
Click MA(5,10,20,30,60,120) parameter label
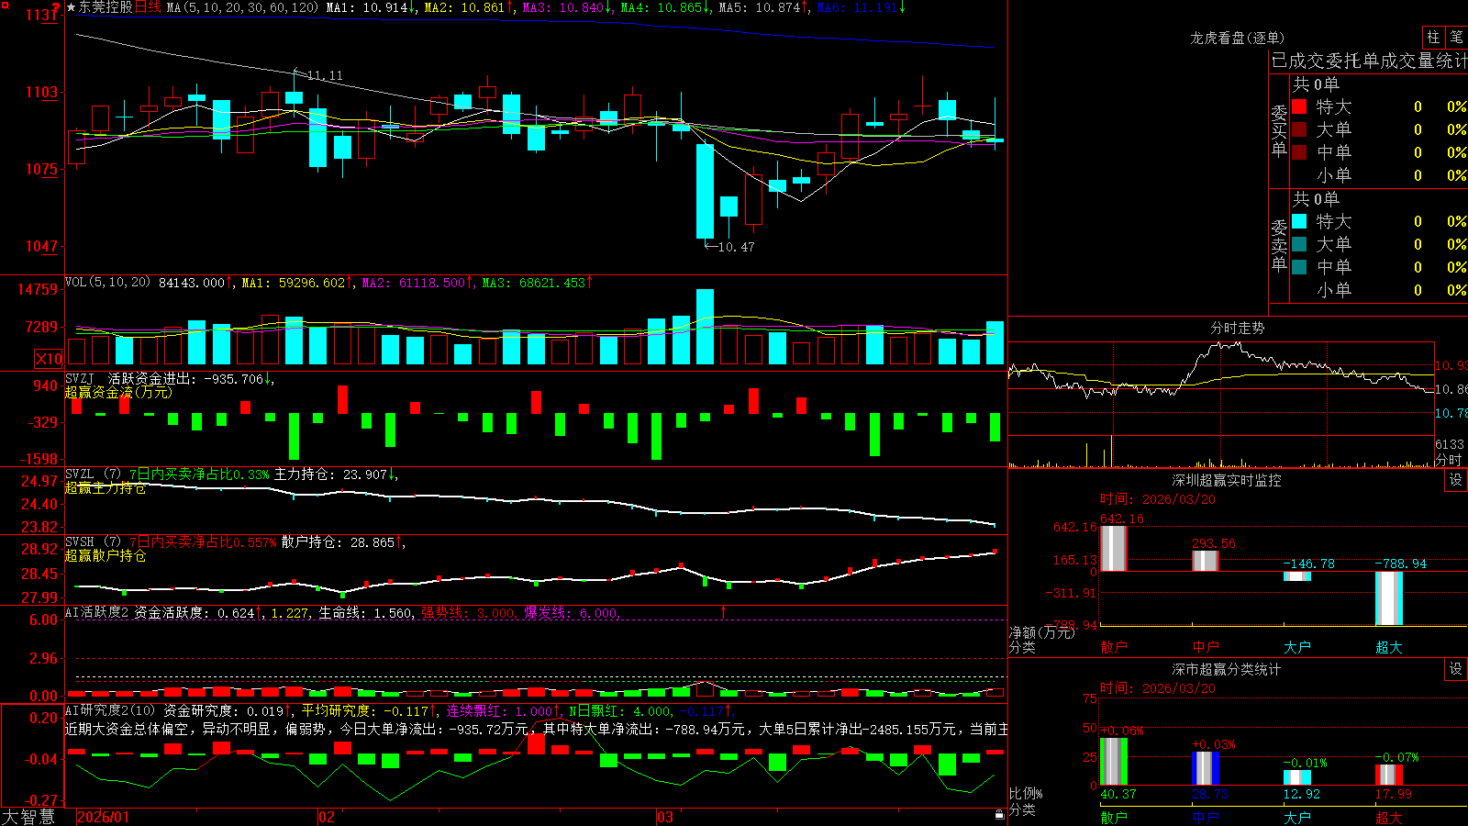click(x=242, y=7)
